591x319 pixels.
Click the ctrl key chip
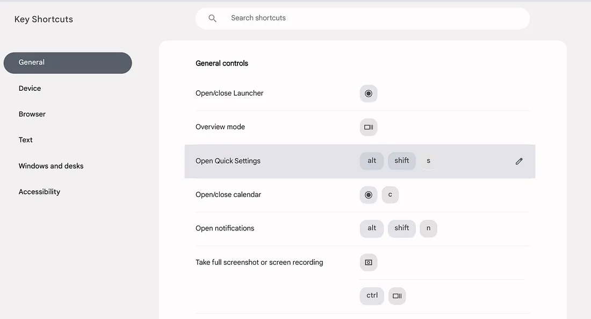click(372, 296)
